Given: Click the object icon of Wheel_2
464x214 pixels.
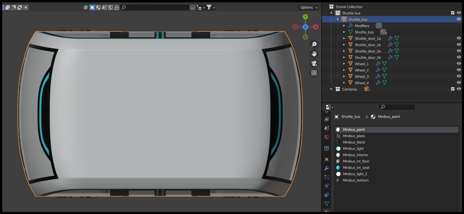Looking at the screenshot, I should [x=350, y=70].
